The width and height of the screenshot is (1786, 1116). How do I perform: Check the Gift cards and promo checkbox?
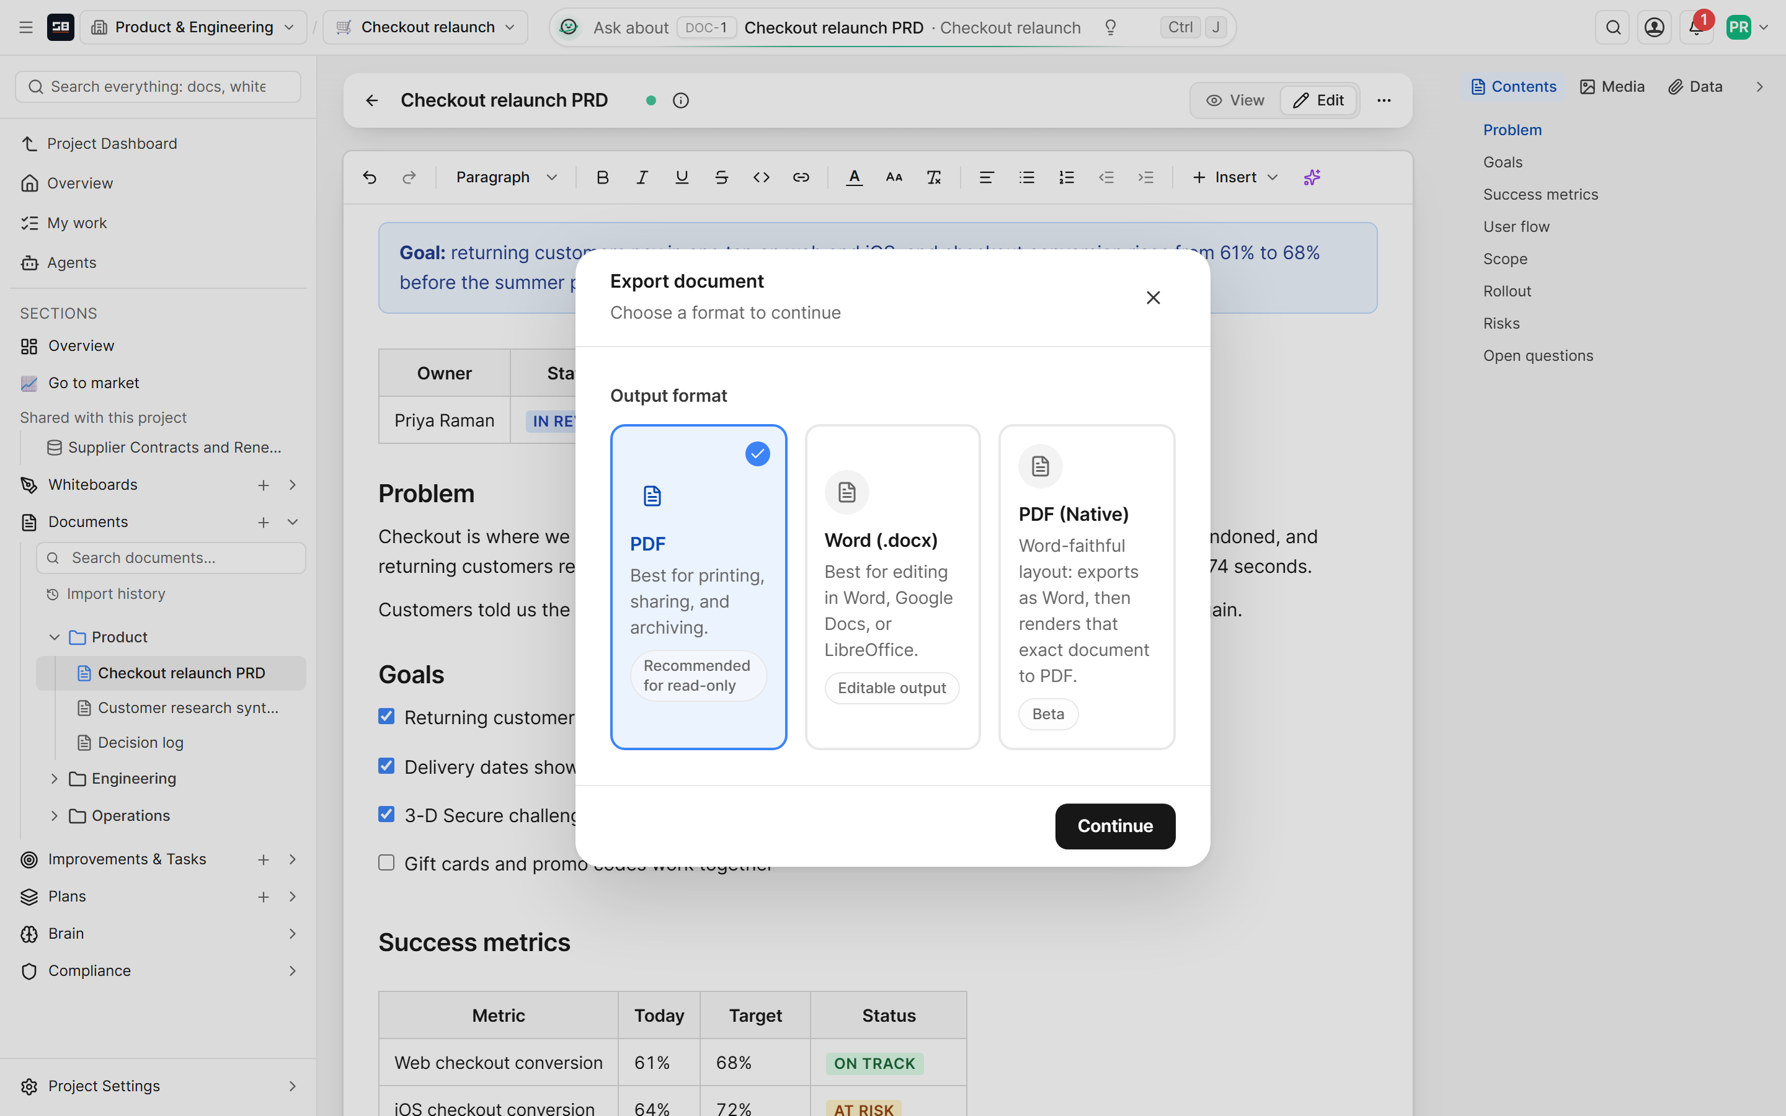(386, 862)
